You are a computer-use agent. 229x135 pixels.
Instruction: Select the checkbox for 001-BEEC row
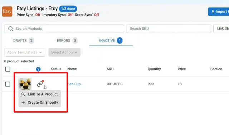pos(8,84)
